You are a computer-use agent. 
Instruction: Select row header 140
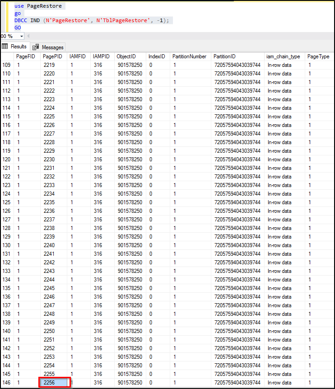click(7, 331)
